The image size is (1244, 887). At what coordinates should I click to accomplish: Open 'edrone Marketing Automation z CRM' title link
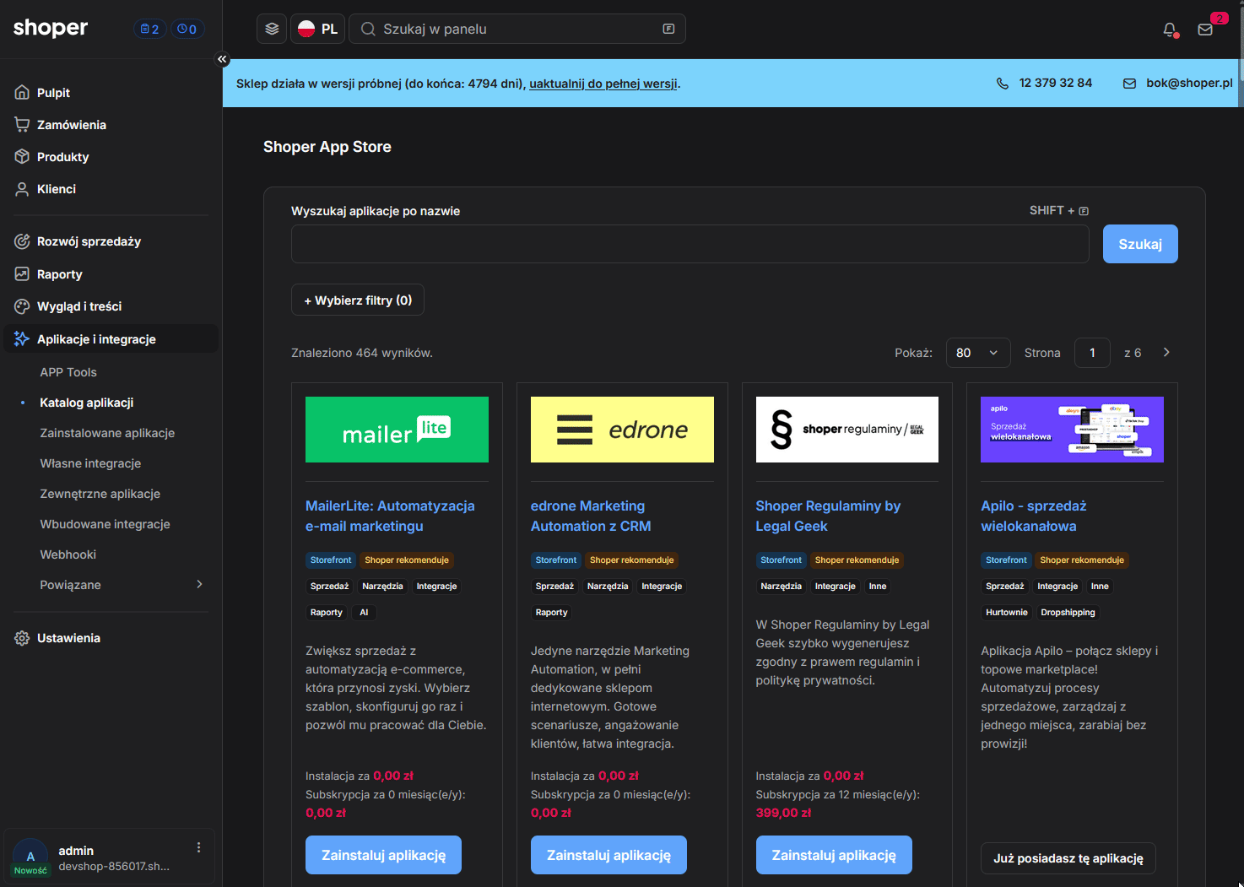(x=591, y=516)
